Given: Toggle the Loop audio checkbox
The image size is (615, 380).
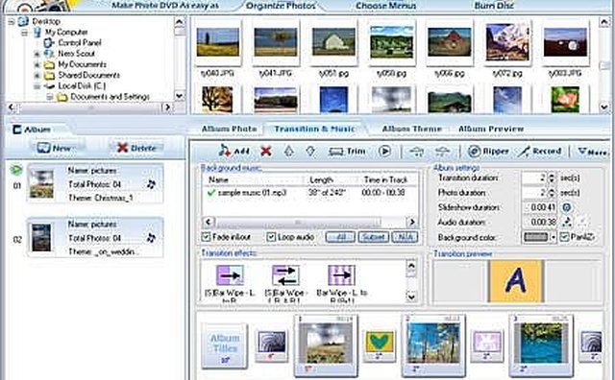Looking at the screenshot, I should coord(271,237).
